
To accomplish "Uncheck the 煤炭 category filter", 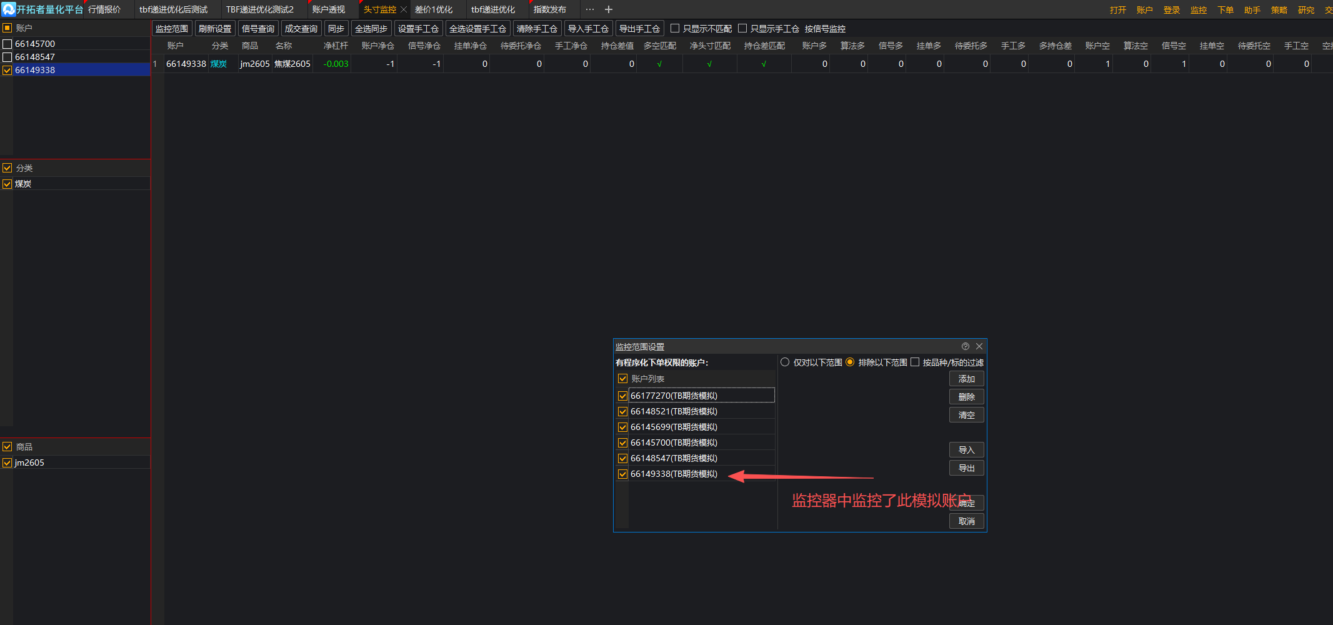I will point(7,184).
